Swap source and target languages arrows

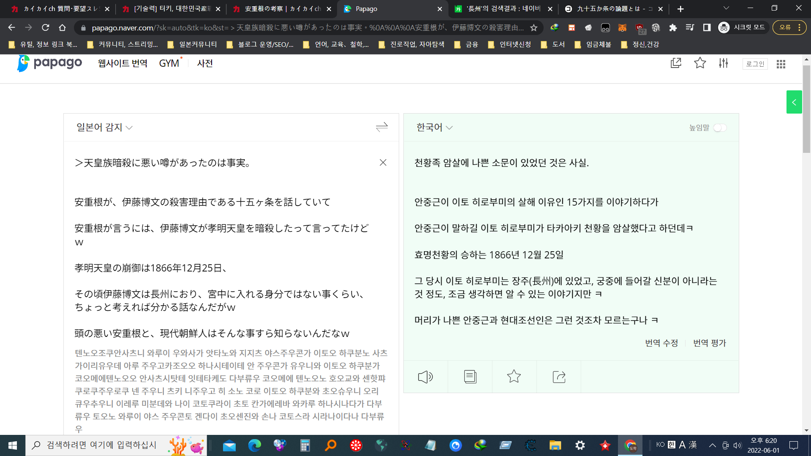coord(381,127)
